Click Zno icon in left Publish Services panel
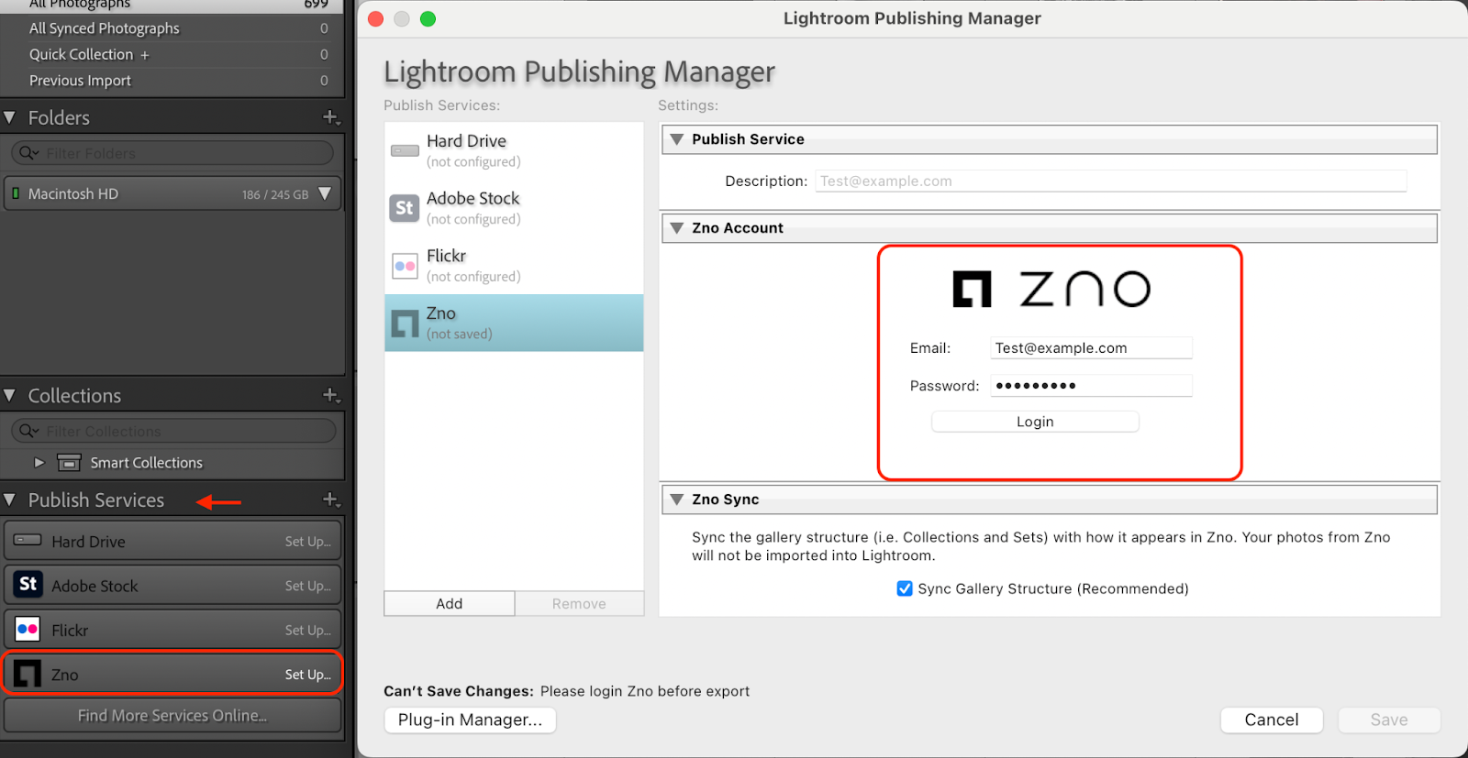Image resolution: width=1468 pixels, height=758 pixels. click(x=28, y=674)
